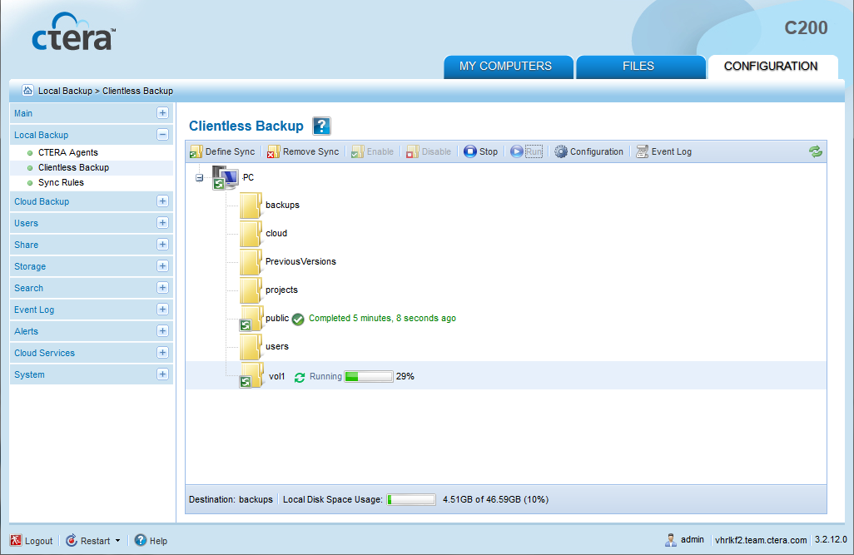
Task: Select the backups folder name
Action: (x=283, y=206)
